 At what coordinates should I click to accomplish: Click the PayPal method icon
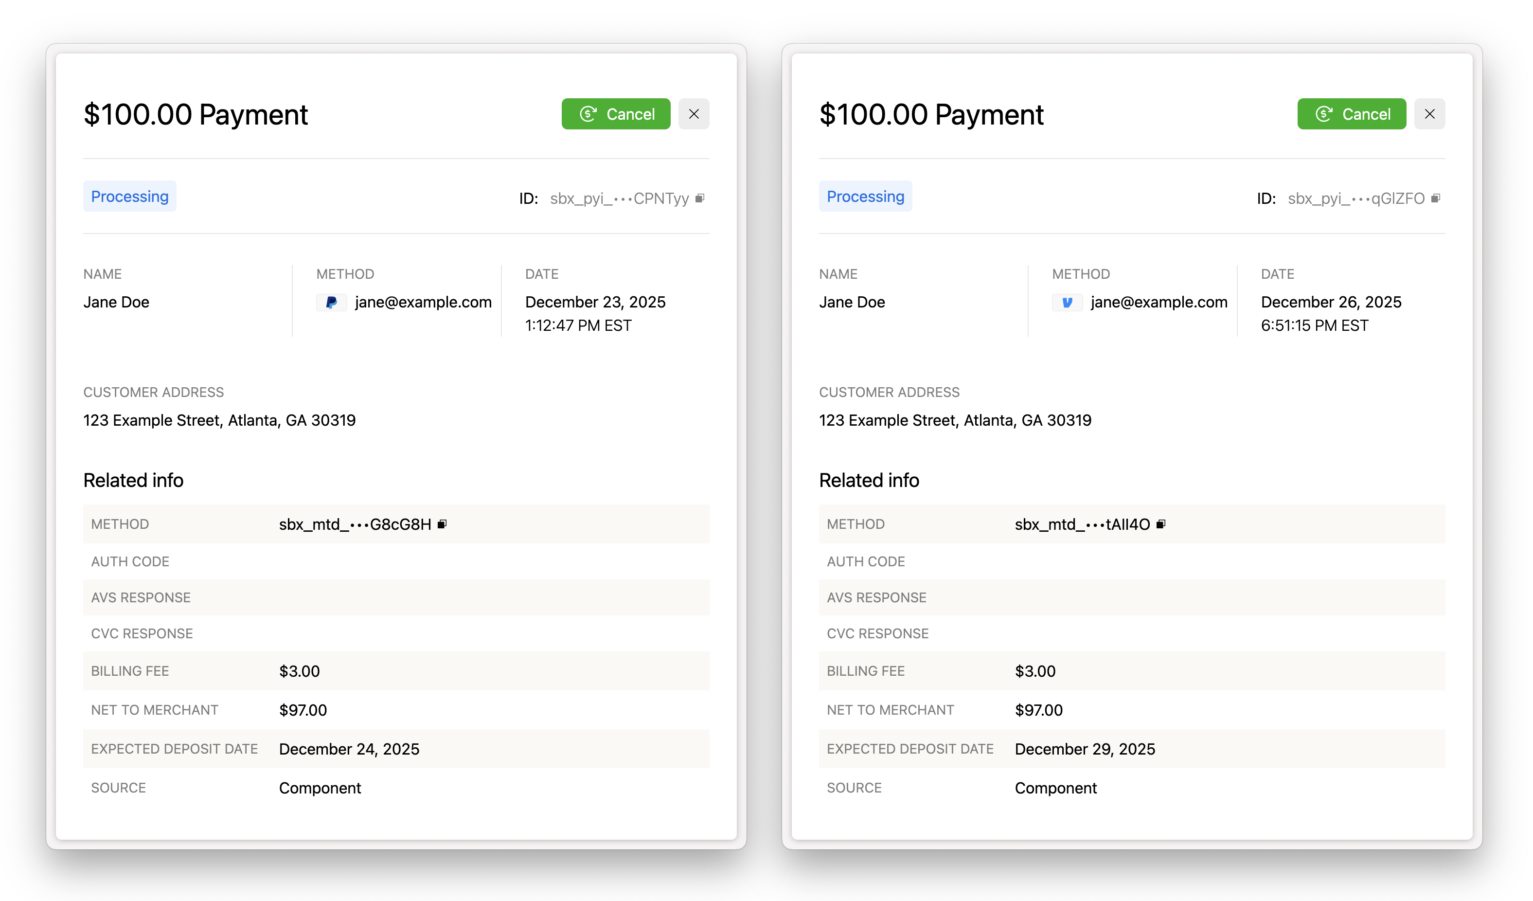[332, 303]
